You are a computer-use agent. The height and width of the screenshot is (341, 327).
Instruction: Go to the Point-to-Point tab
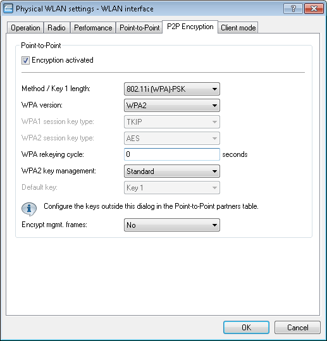[139, 28]
